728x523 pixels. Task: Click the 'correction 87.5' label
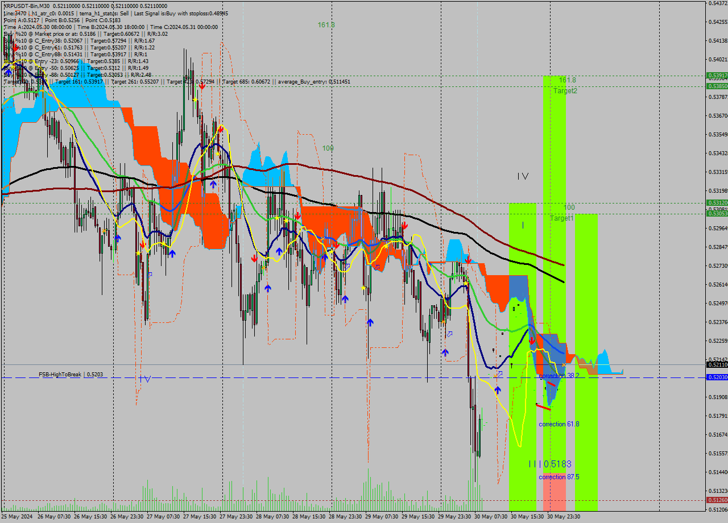pyautogui.click(x=559, y=476)
